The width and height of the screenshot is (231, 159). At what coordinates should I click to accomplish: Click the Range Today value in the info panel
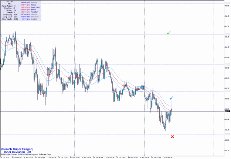tap(14, 6)
